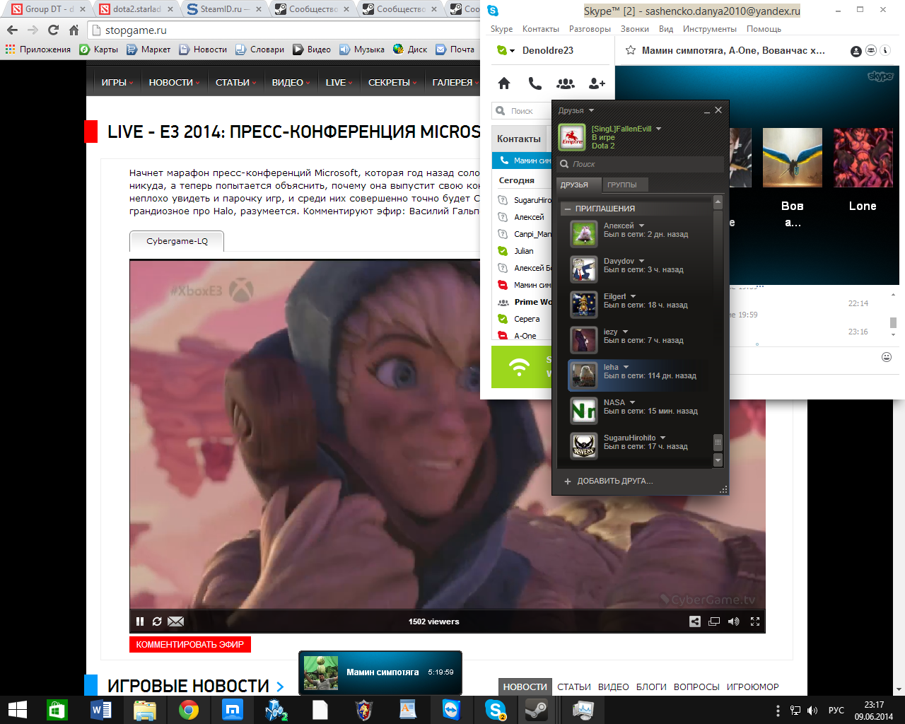Open dropdown arrow next to NASA
This screenshot has width=905, height=724.
coord(632,402)
